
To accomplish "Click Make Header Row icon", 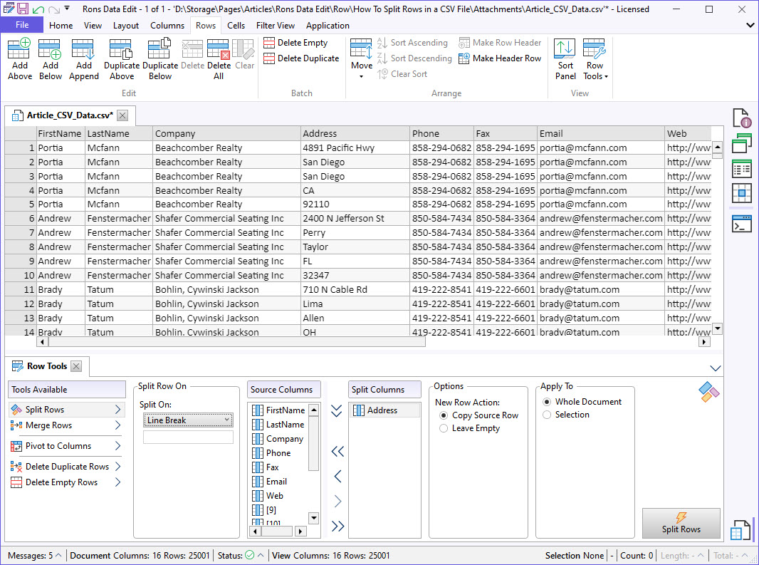I will [x=464, y=58].
